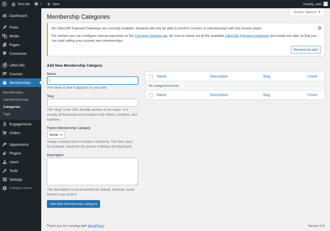Screen dimensions: 330x231
Task: Click the Plugins plug icon
Action: coord(5,153)
